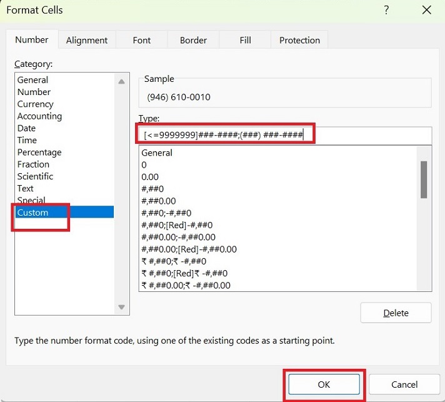Select the #,##0.00;[Red]-#,##0.00 format

[189, 249]
